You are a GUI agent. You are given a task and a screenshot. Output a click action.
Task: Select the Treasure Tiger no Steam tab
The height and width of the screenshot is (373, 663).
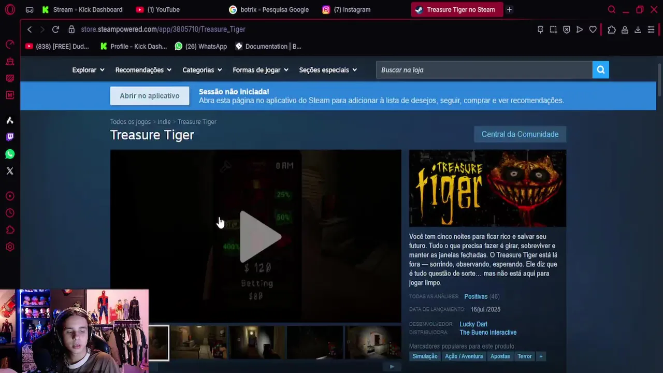[x=456, y=9]
